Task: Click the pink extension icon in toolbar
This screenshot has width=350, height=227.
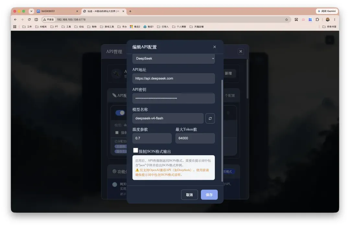Action: point(303,20)
